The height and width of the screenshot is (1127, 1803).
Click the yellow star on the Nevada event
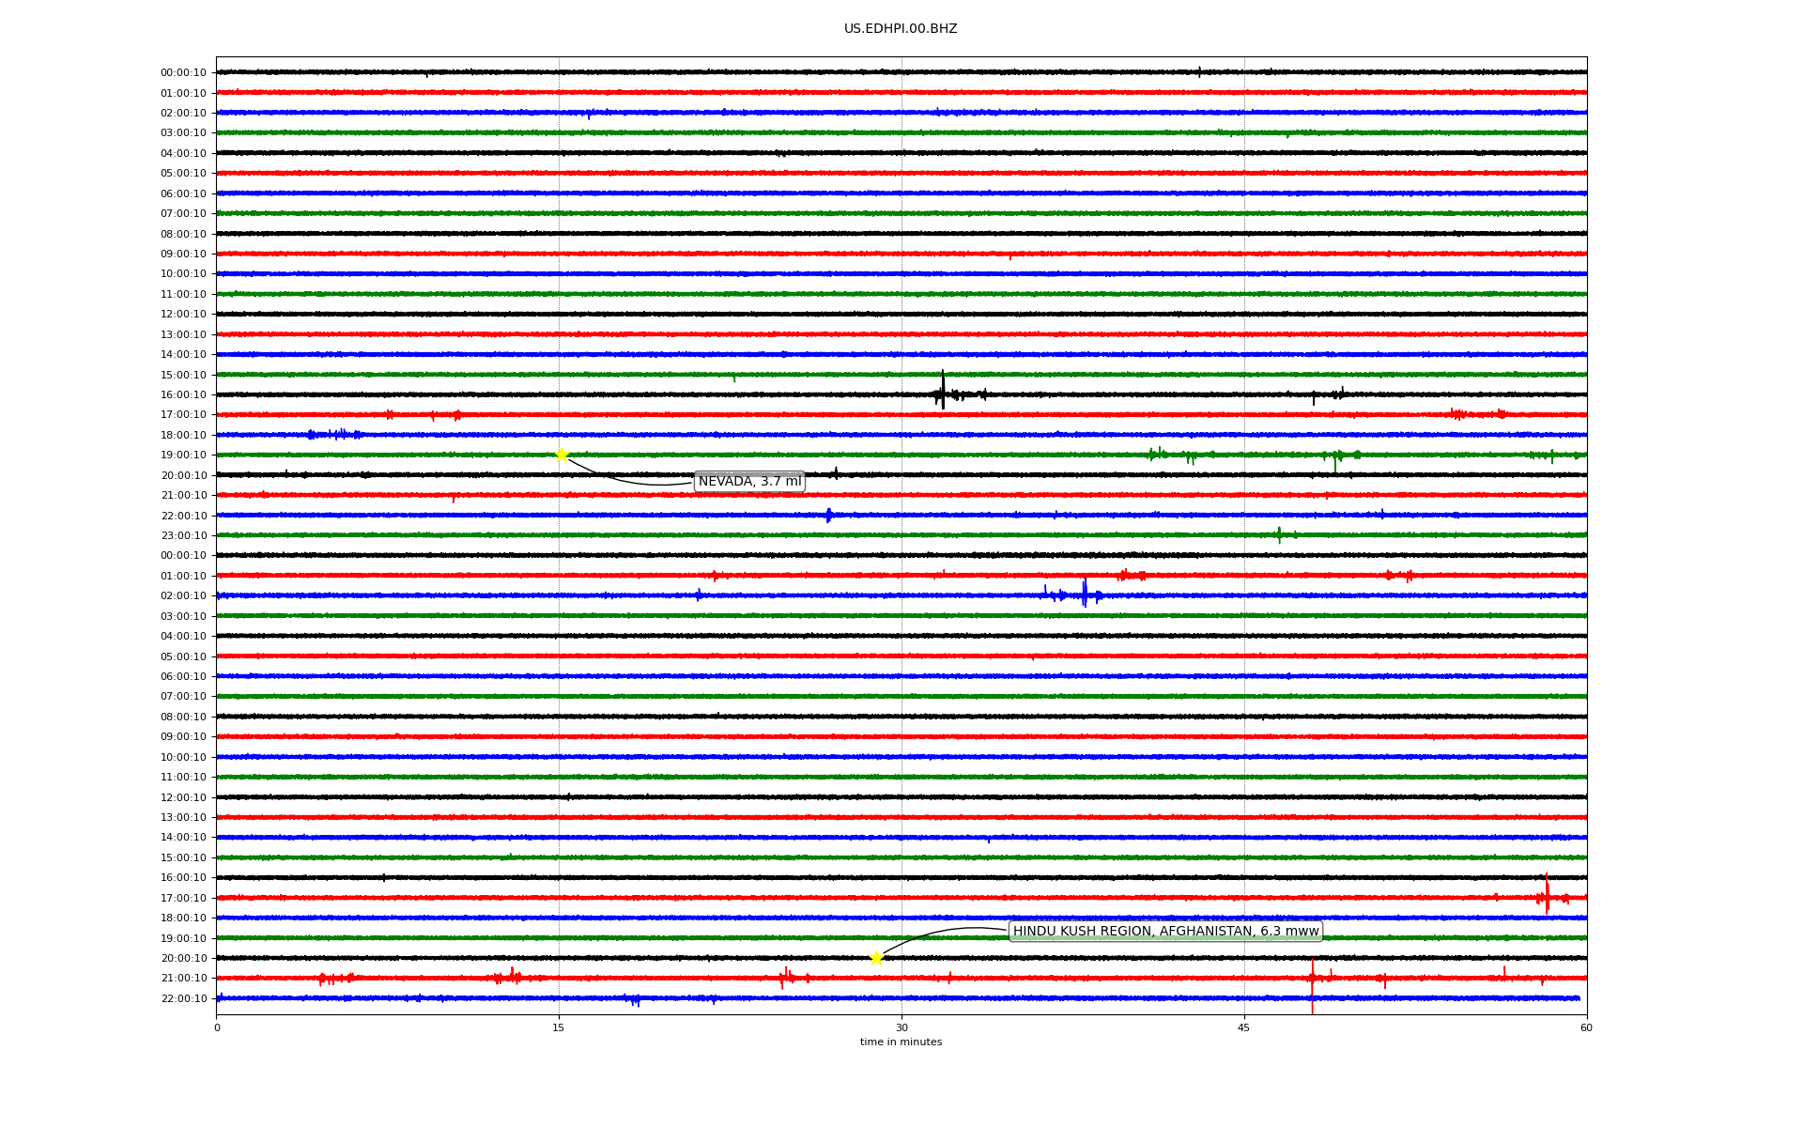click(x=562, y=455)
